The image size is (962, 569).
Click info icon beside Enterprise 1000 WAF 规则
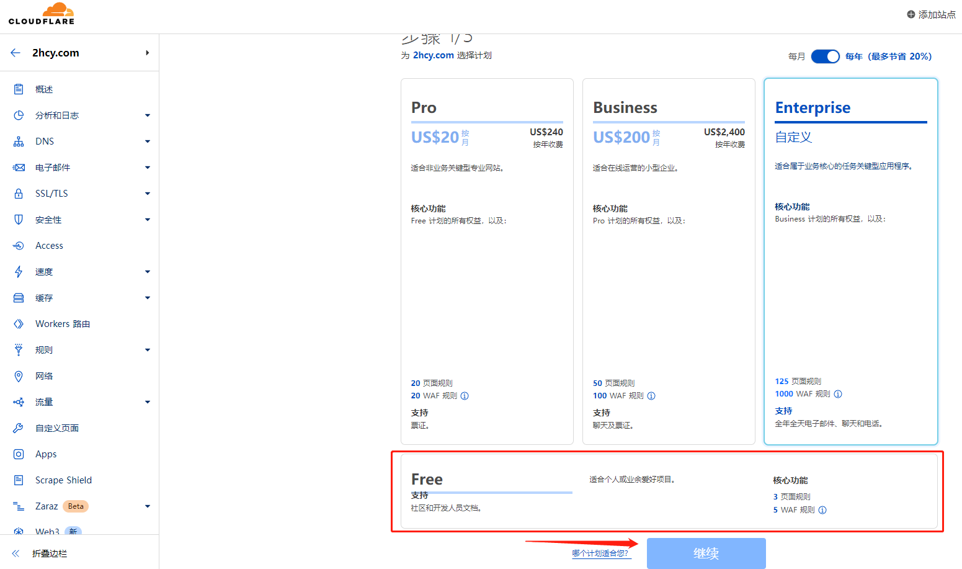coord(838,394)
